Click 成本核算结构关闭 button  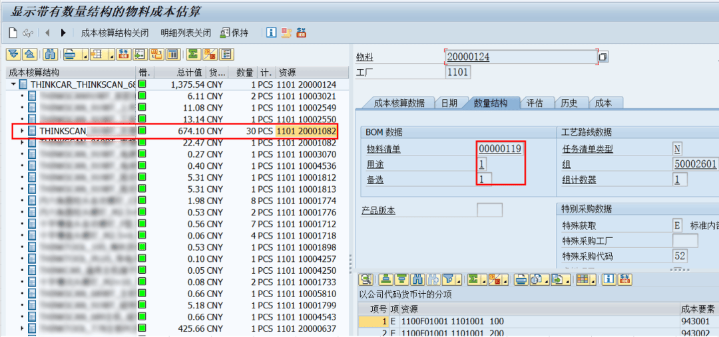[115, 33]
